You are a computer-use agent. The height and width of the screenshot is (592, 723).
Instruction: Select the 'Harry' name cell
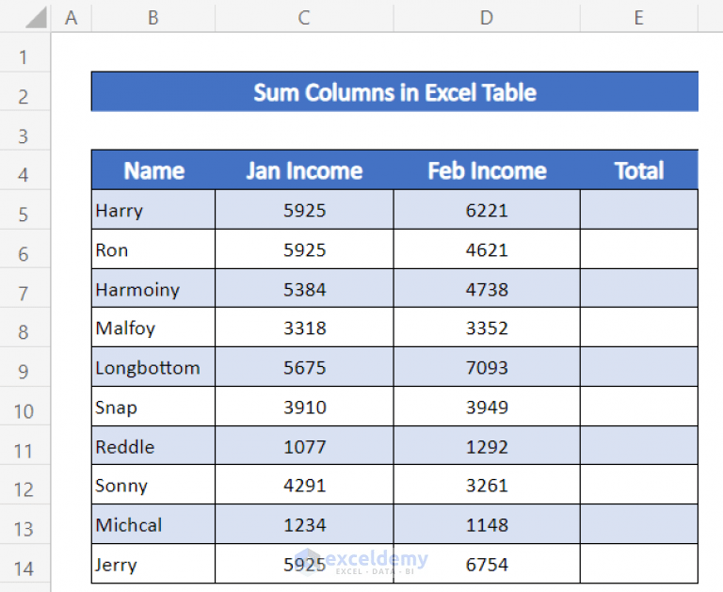pos(153,210)
